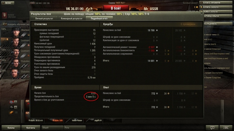Open the nation flag filter dropdown

click(13, 102)
